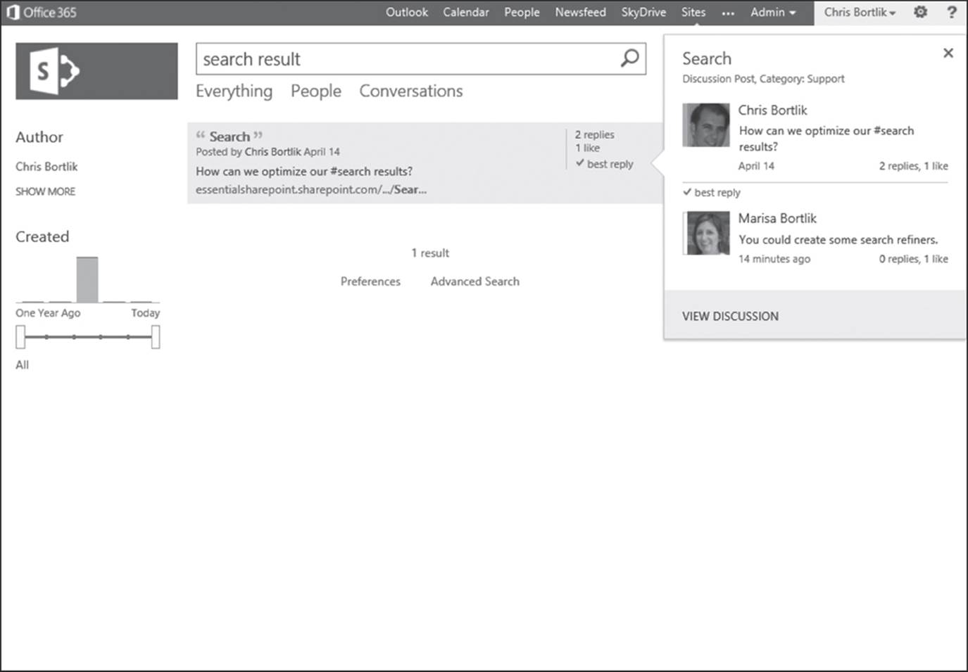Click the left handle of Created slider
968x672 pixels.
[x=20, y=337]
